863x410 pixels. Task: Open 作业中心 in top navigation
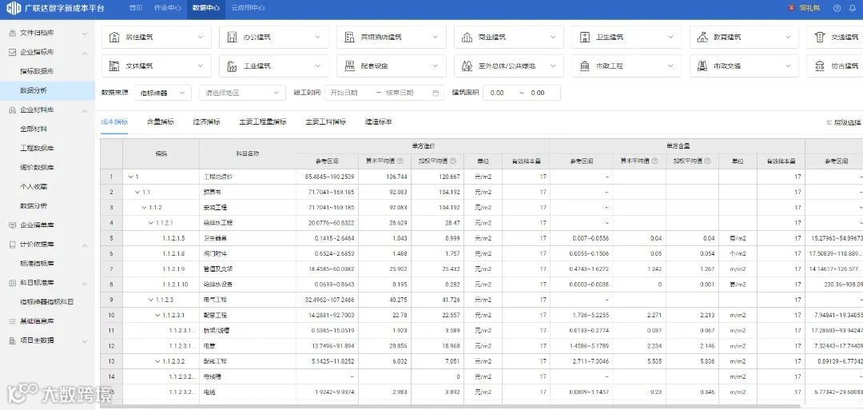[x=167, y=8]
